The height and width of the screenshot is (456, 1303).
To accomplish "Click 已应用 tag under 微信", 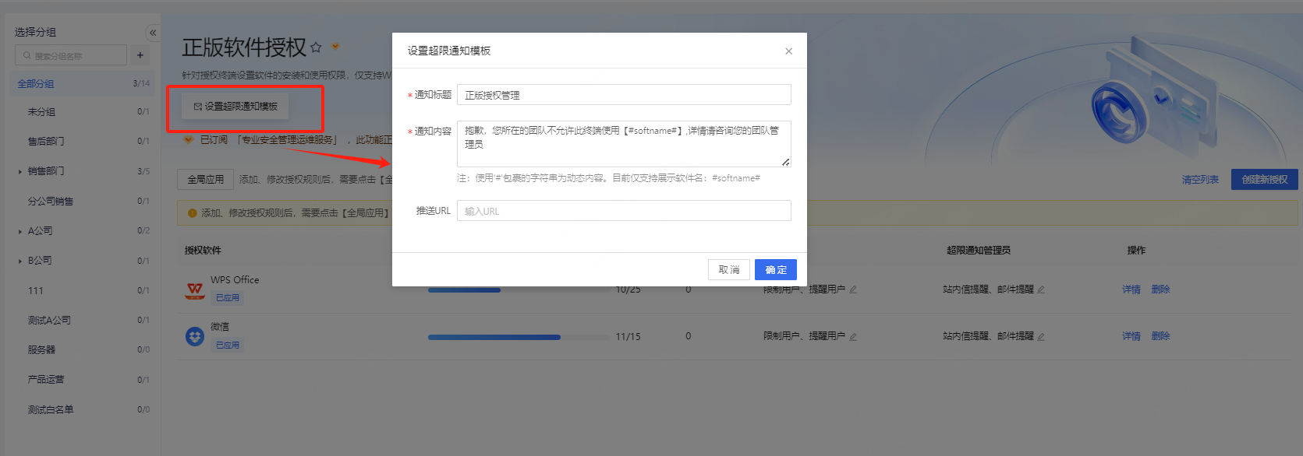I will point(227,346).
